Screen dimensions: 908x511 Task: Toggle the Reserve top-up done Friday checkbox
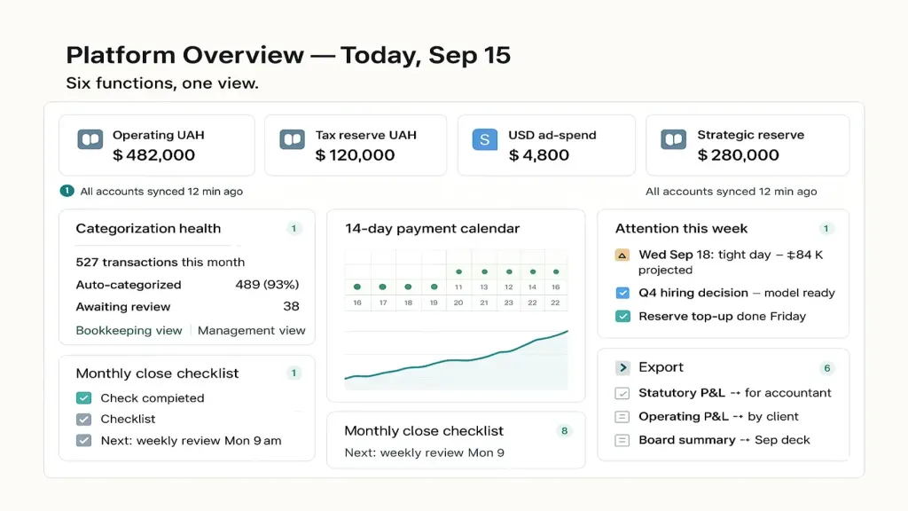[622, 317]
